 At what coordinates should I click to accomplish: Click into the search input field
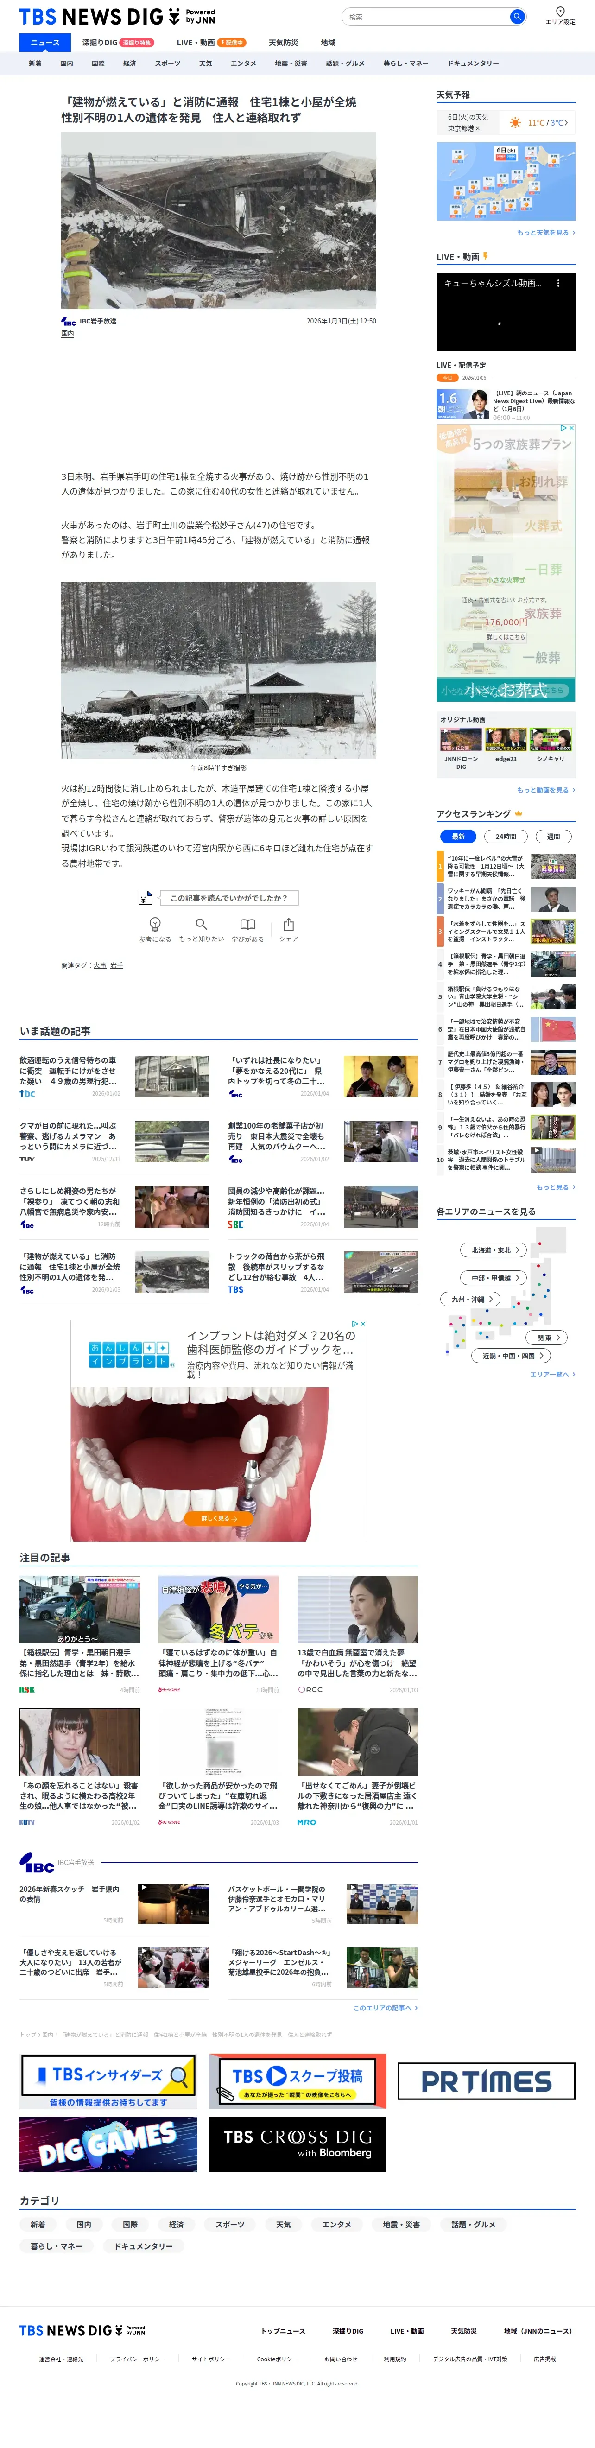coord(426,16)
